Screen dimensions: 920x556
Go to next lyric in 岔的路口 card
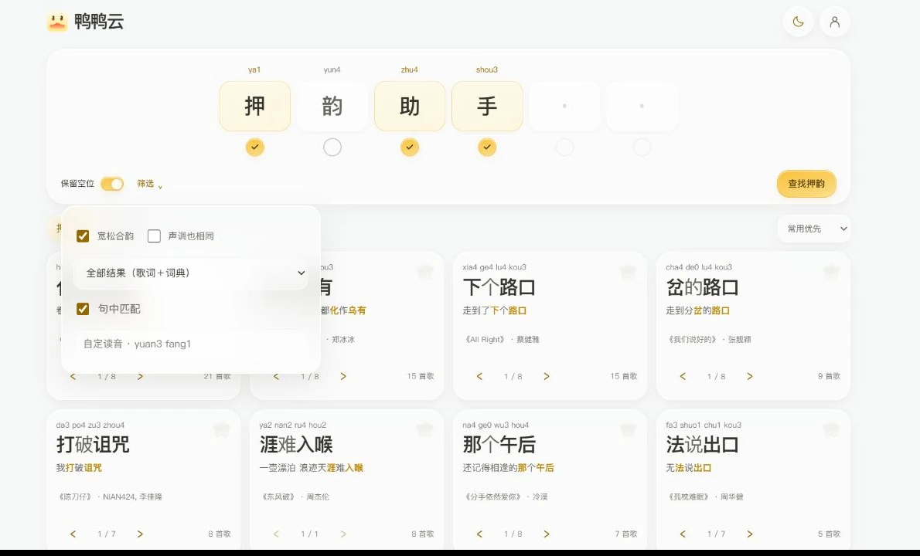749,376
